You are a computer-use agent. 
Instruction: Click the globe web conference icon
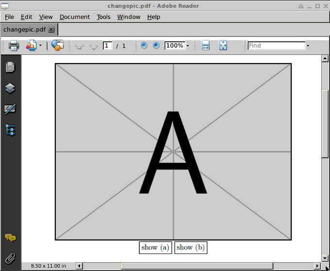click(x=57, y=45)
